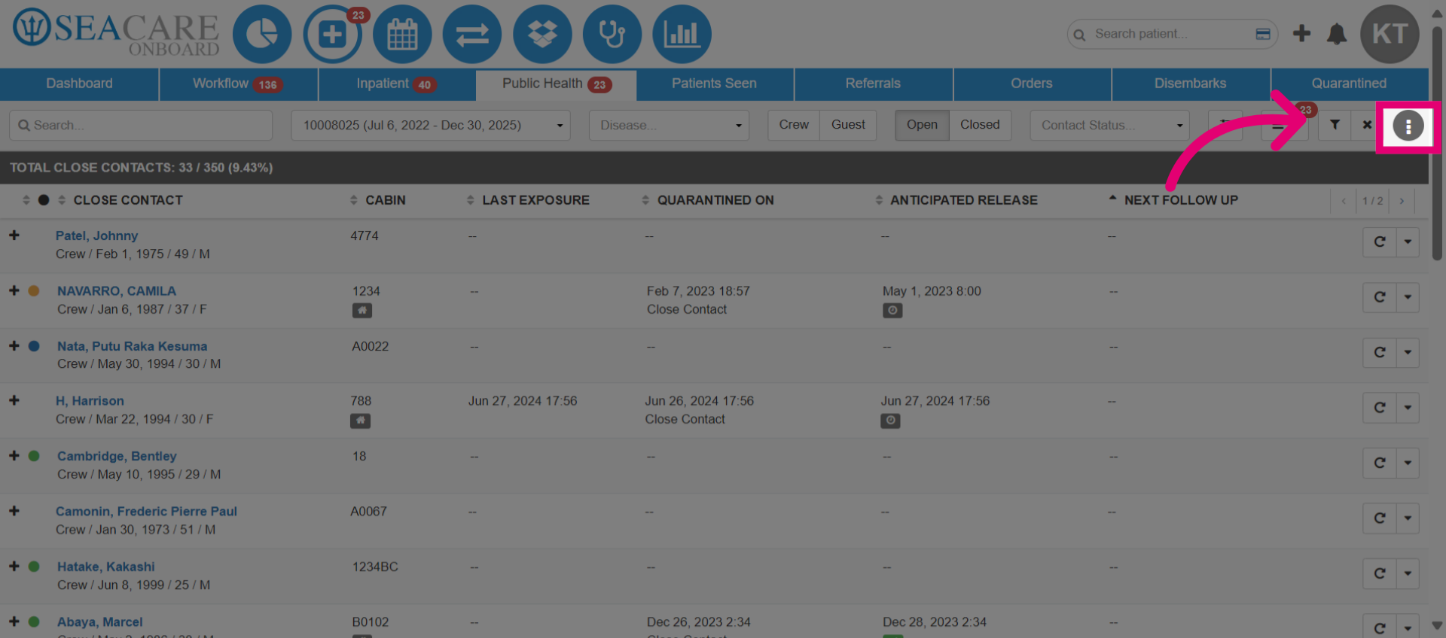The image size is (1446, 638).
Task: Open the stethoscope icon
Action: point(612,35)
